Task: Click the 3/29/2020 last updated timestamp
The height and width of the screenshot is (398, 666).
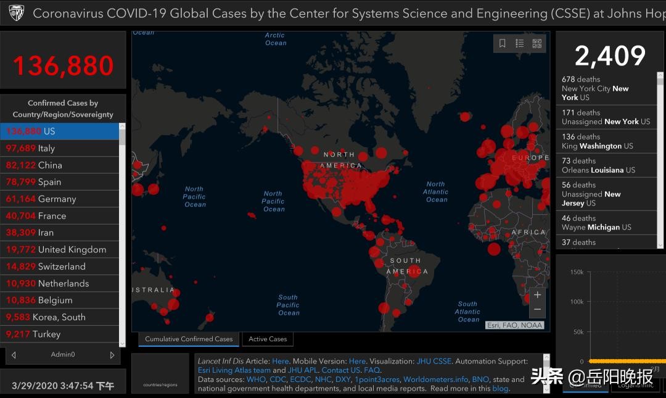Action: [x=63, y=386]
